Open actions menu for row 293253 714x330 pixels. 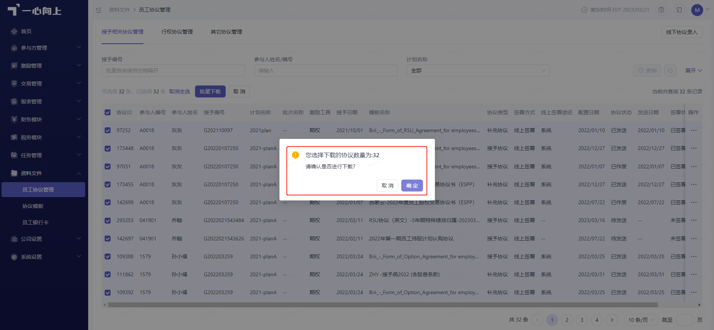point(694,220)
